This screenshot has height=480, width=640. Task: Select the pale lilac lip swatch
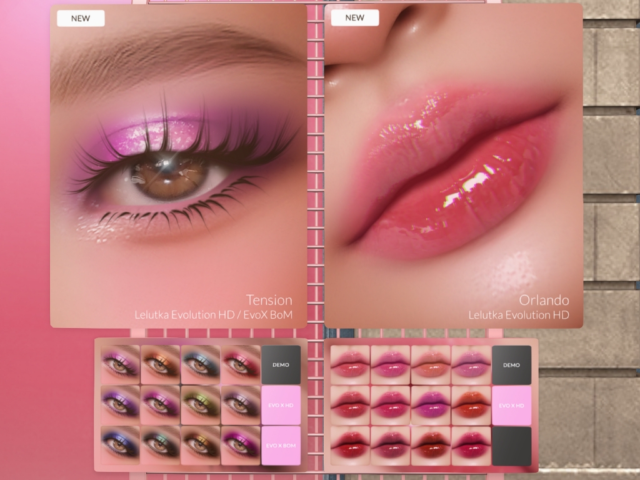[x=471, y=365]
